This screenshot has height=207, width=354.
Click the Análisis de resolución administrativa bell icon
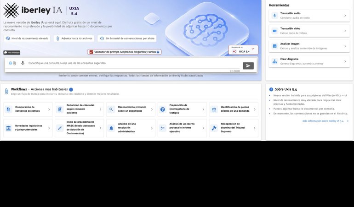111,128
